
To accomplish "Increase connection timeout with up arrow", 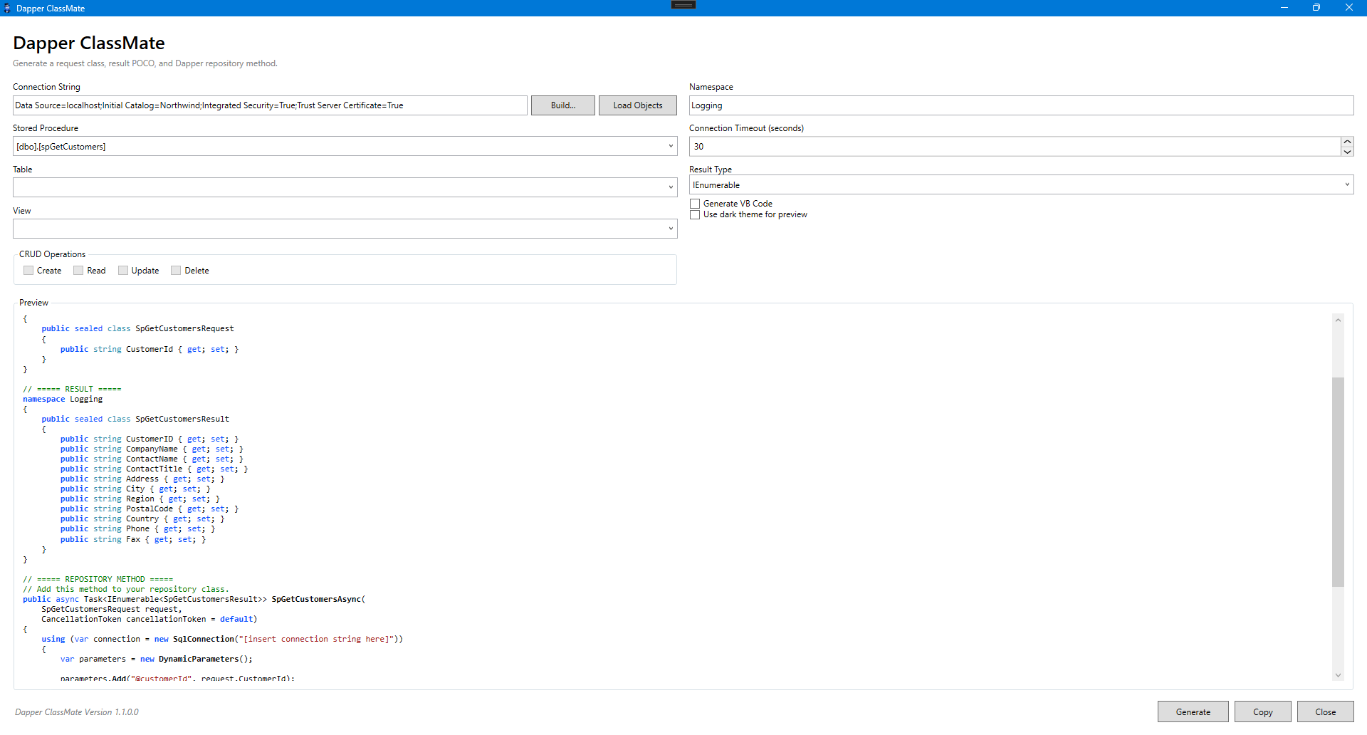I will 1347,142.
